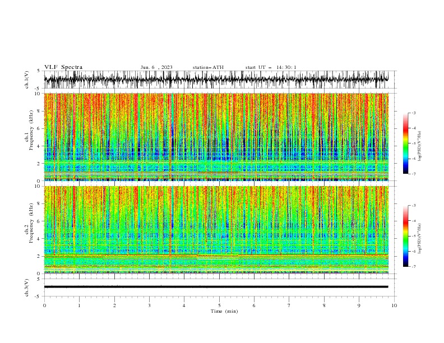
Task: Click time axis tick label '3'
Action: [149, 305]
